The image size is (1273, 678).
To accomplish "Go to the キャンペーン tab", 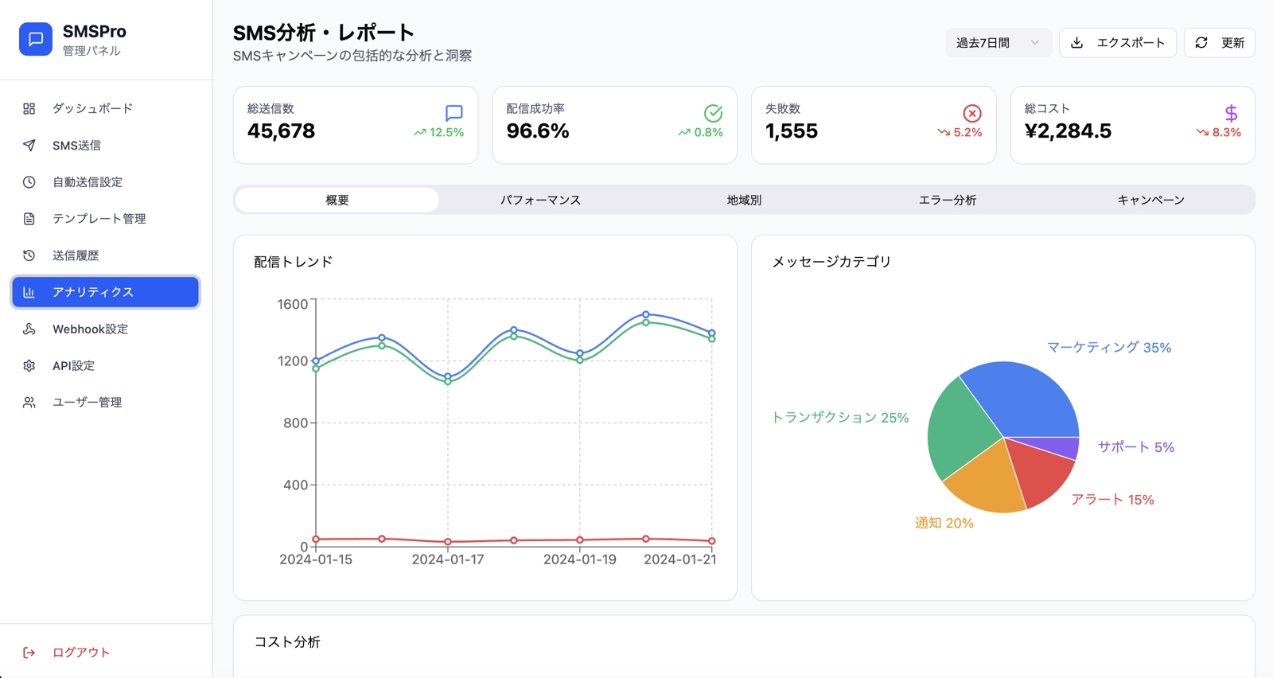I will click(1150, 201).
